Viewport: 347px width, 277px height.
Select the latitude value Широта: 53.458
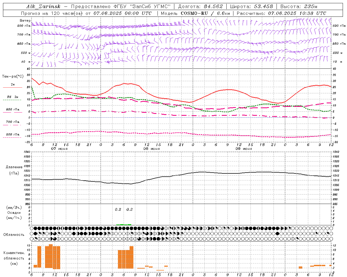[x=251, y=6]
